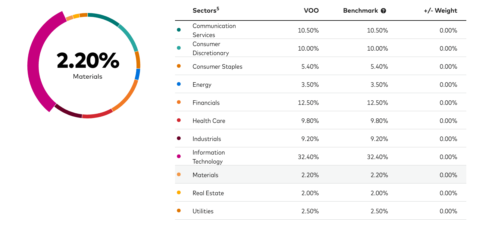Click the Consumer Discretionary sector label

211,49
